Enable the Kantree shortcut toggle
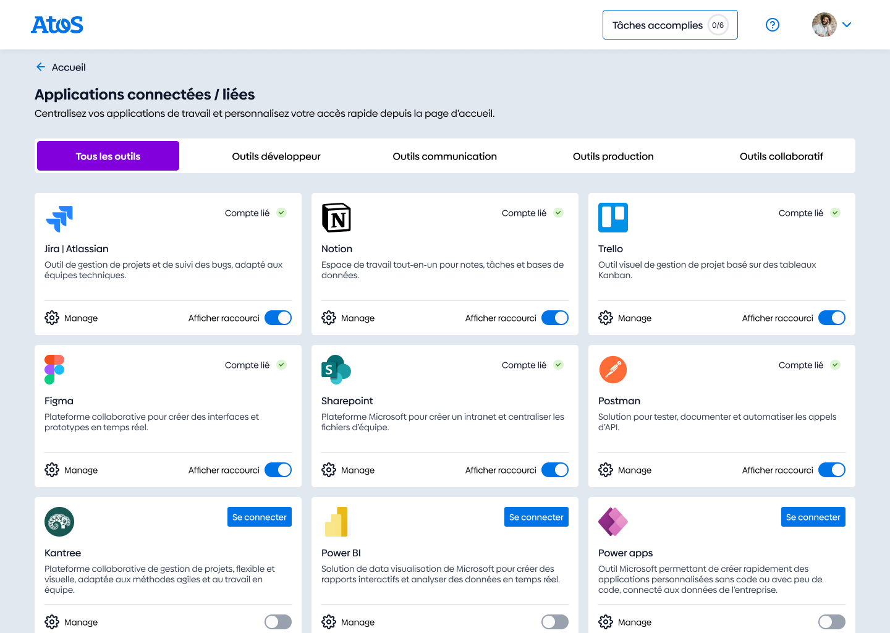This screenshot has width=890, height=633. click(x=278, y=622)
